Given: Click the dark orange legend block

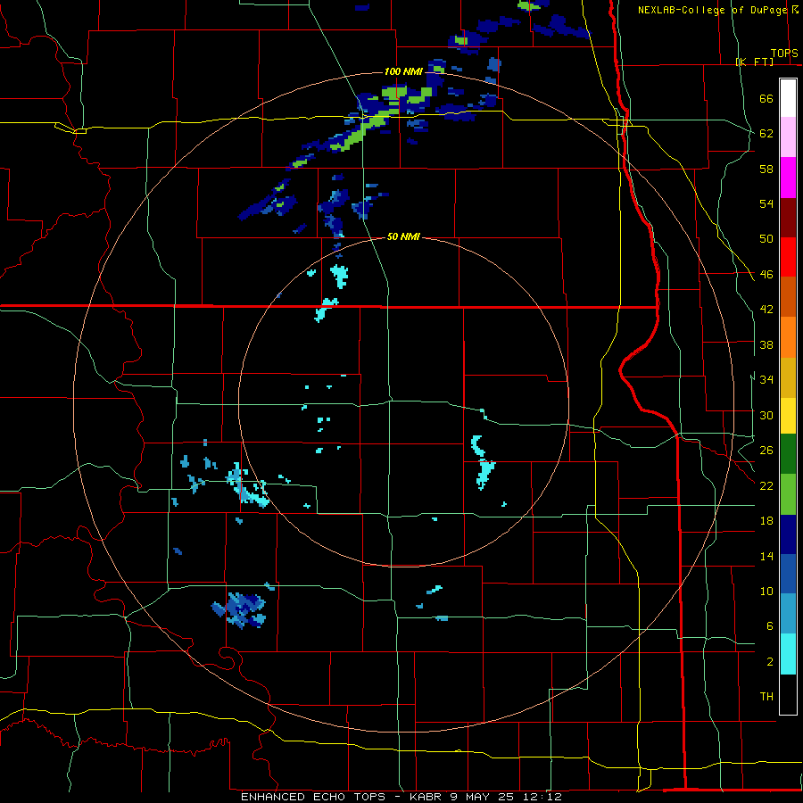Looking at the screenshot, I should click(x=788, y=297).
